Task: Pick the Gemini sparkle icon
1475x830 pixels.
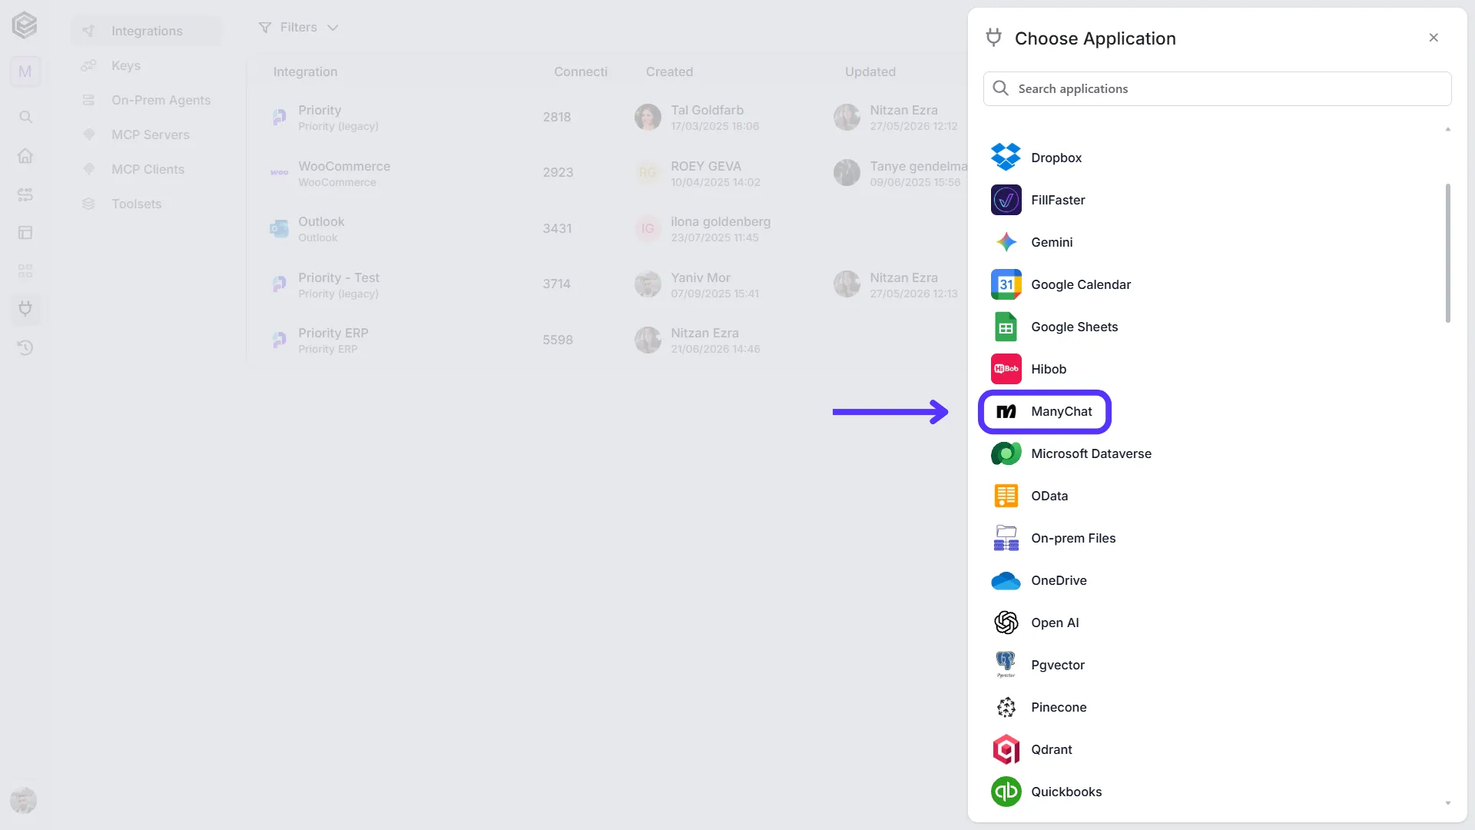Action: 1006,242
